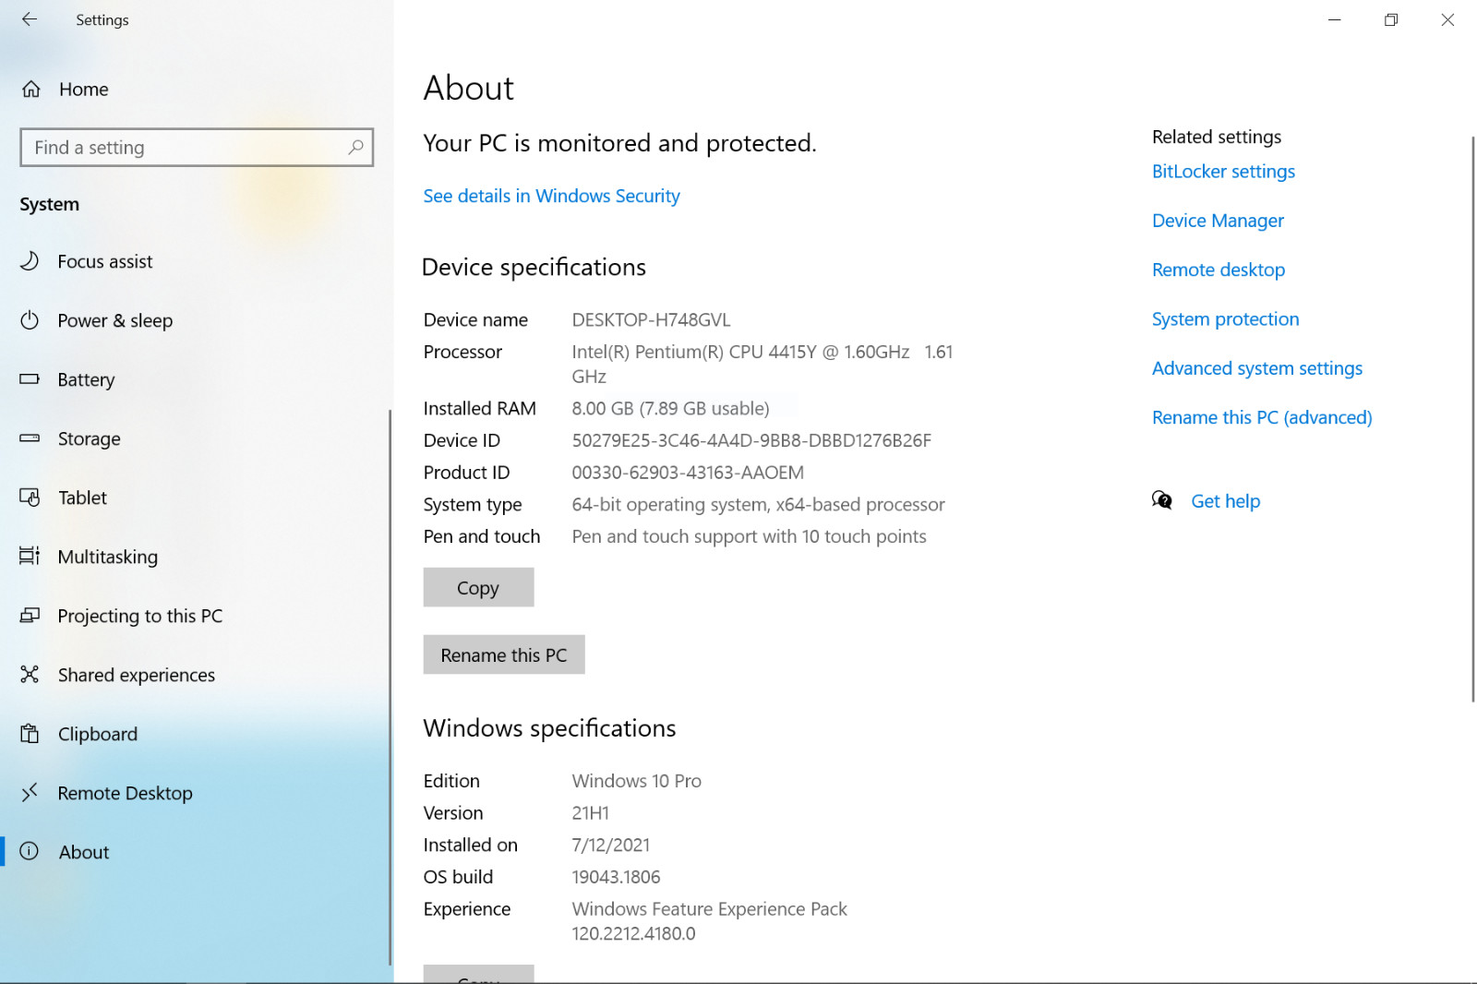Click the Get help link
The width and height of the screenshot is (1477, 984).
coord(1225,501)
